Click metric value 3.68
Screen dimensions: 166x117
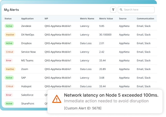[x=102, y=78]
